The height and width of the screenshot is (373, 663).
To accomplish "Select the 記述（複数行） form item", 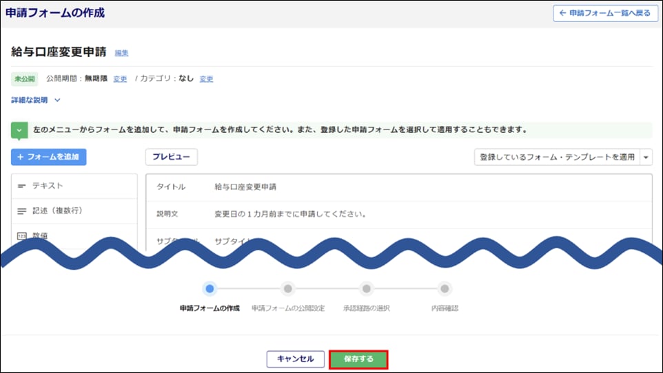I will coord(74,211).
